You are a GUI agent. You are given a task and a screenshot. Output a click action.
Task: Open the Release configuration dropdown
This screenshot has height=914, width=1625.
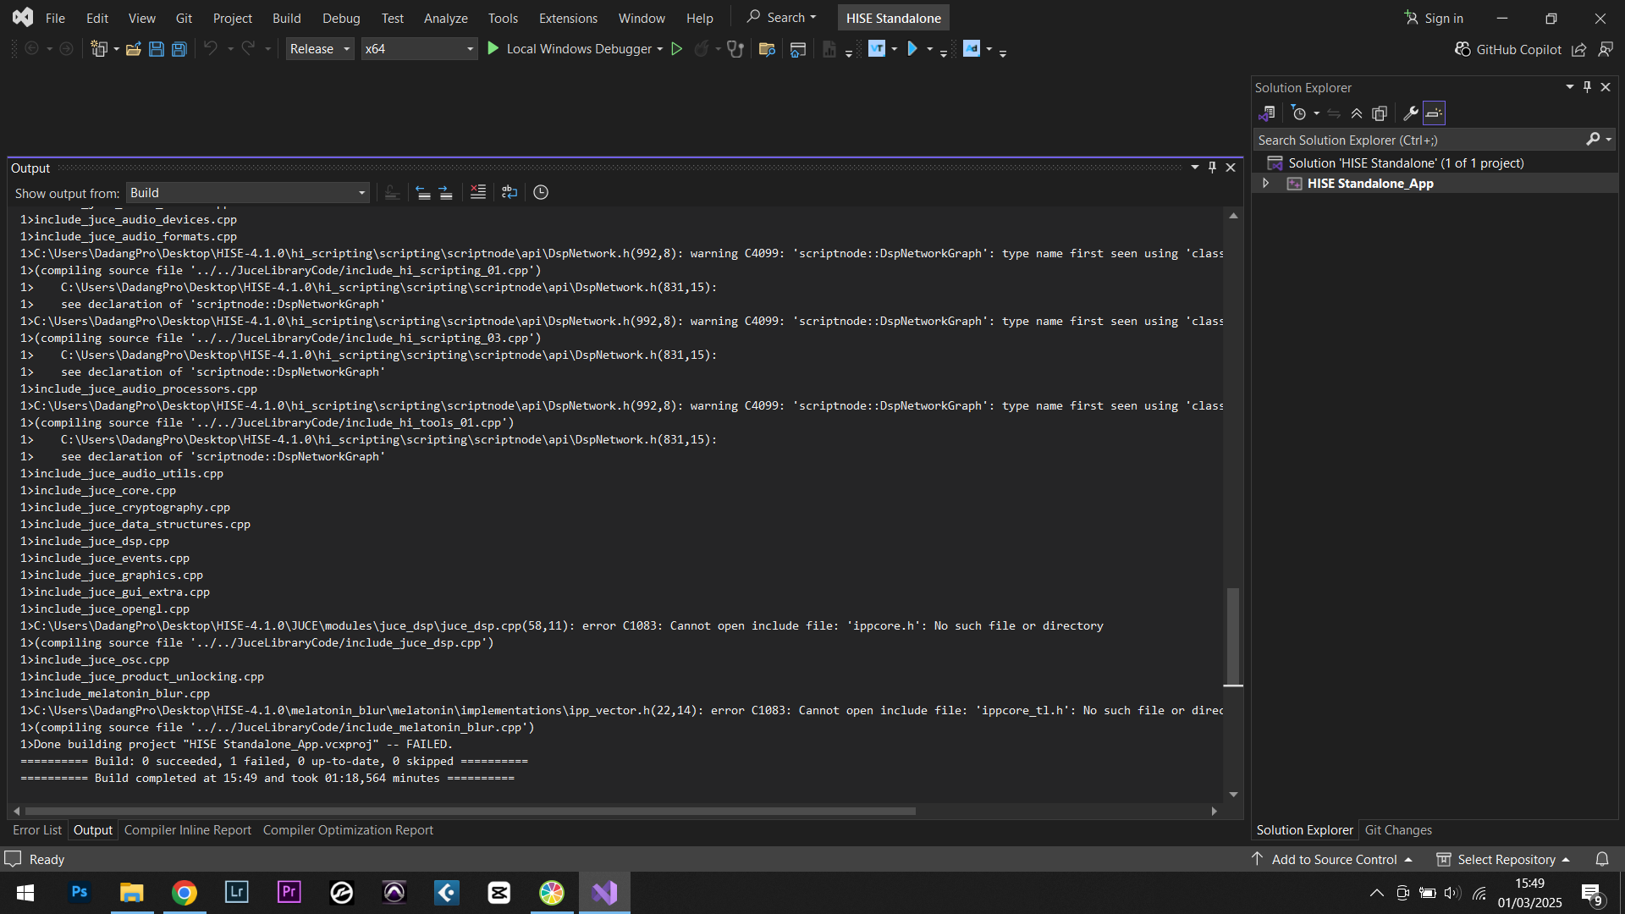click(x=319, y=49)
